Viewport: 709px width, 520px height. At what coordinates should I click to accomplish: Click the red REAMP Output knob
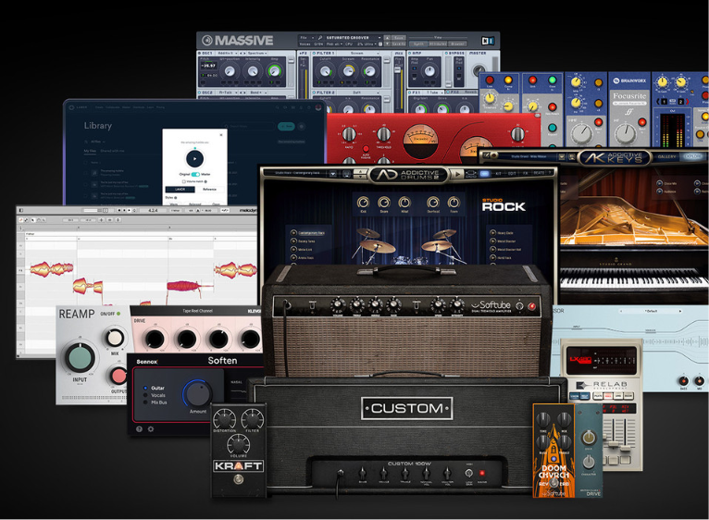tap(118, 376)
